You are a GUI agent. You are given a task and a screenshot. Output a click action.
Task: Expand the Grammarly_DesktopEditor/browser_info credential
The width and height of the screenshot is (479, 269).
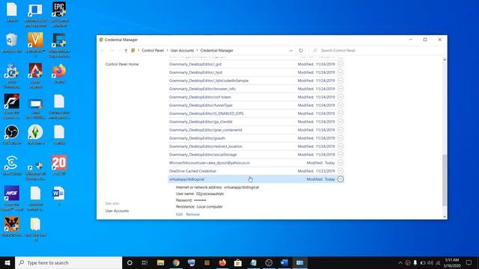click(x=341, y=89)
